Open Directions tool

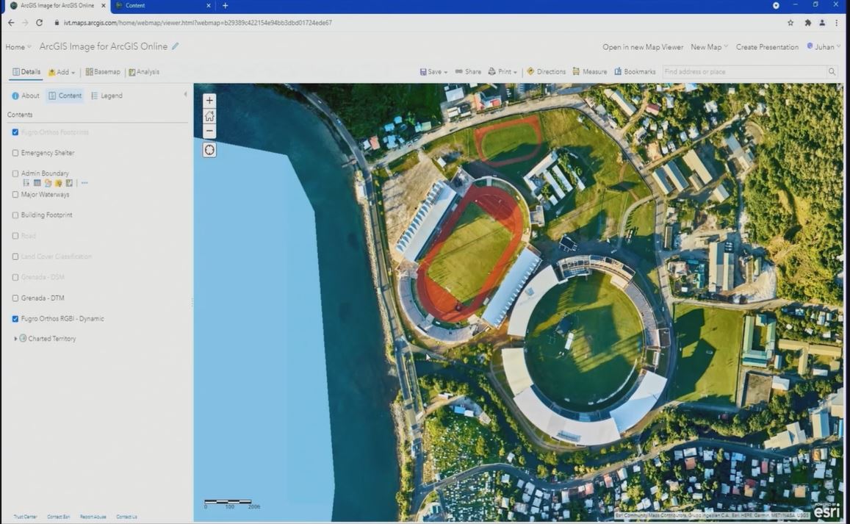pos(546,71)
